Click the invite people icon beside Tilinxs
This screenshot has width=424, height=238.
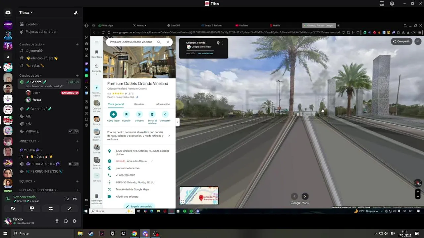76,13
